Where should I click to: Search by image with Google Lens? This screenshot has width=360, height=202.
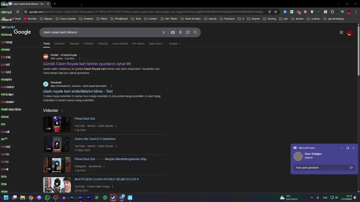188,32
